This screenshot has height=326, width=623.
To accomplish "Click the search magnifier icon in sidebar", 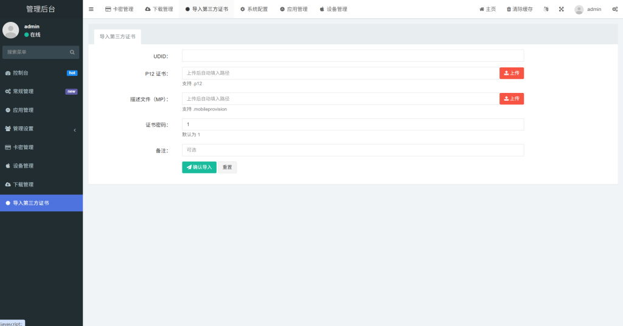I will (72, 52).
